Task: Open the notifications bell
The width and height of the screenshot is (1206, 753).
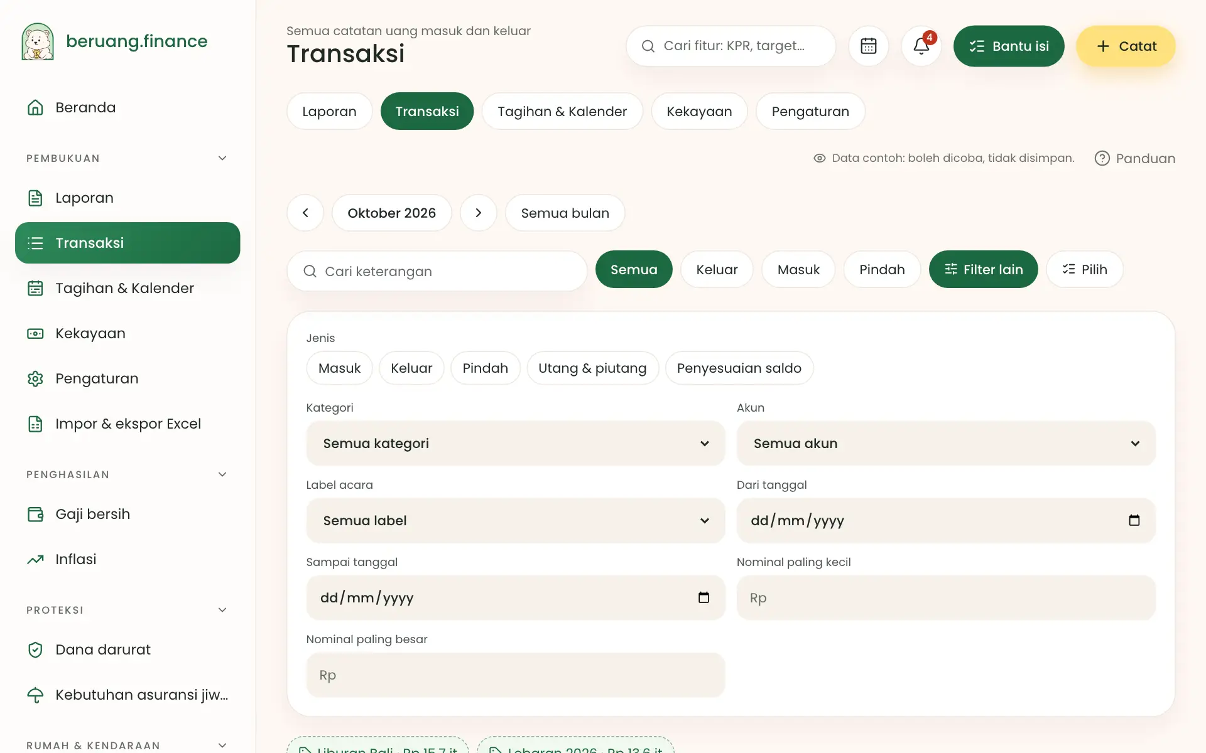Action: (921, 46)
